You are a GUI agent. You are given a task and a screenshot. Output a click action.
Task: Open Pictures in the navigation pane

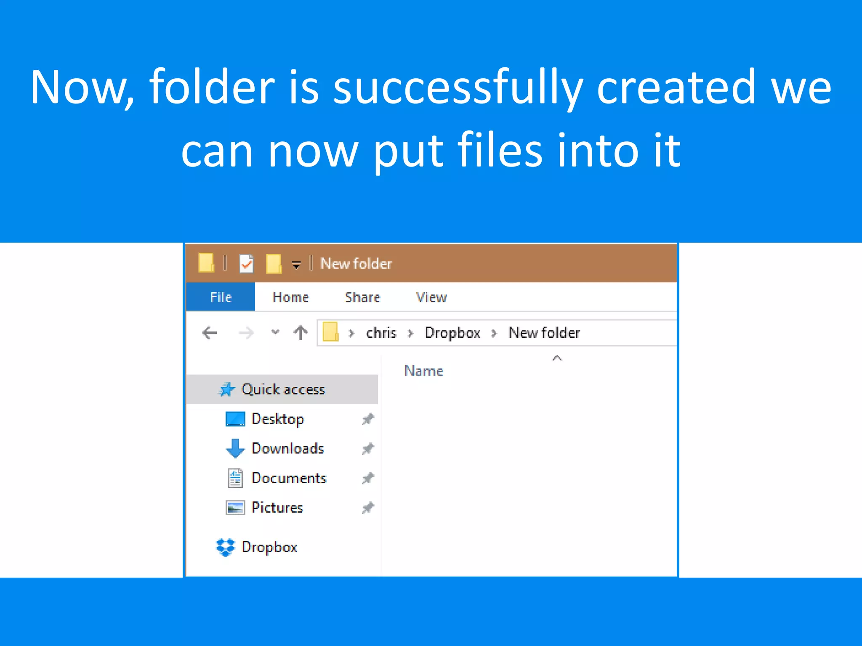[277, 508]
